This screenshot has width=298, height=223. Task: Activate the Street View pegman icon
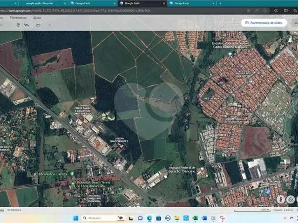pos(281,199)
